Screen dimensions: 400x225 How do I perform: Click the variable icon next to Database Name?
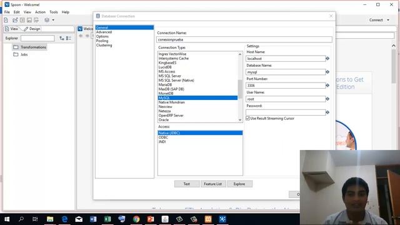(x=327, y=72)
